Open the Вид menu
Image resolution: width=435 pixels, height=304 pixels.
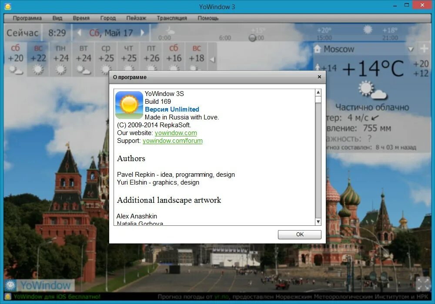pos(57,18)
